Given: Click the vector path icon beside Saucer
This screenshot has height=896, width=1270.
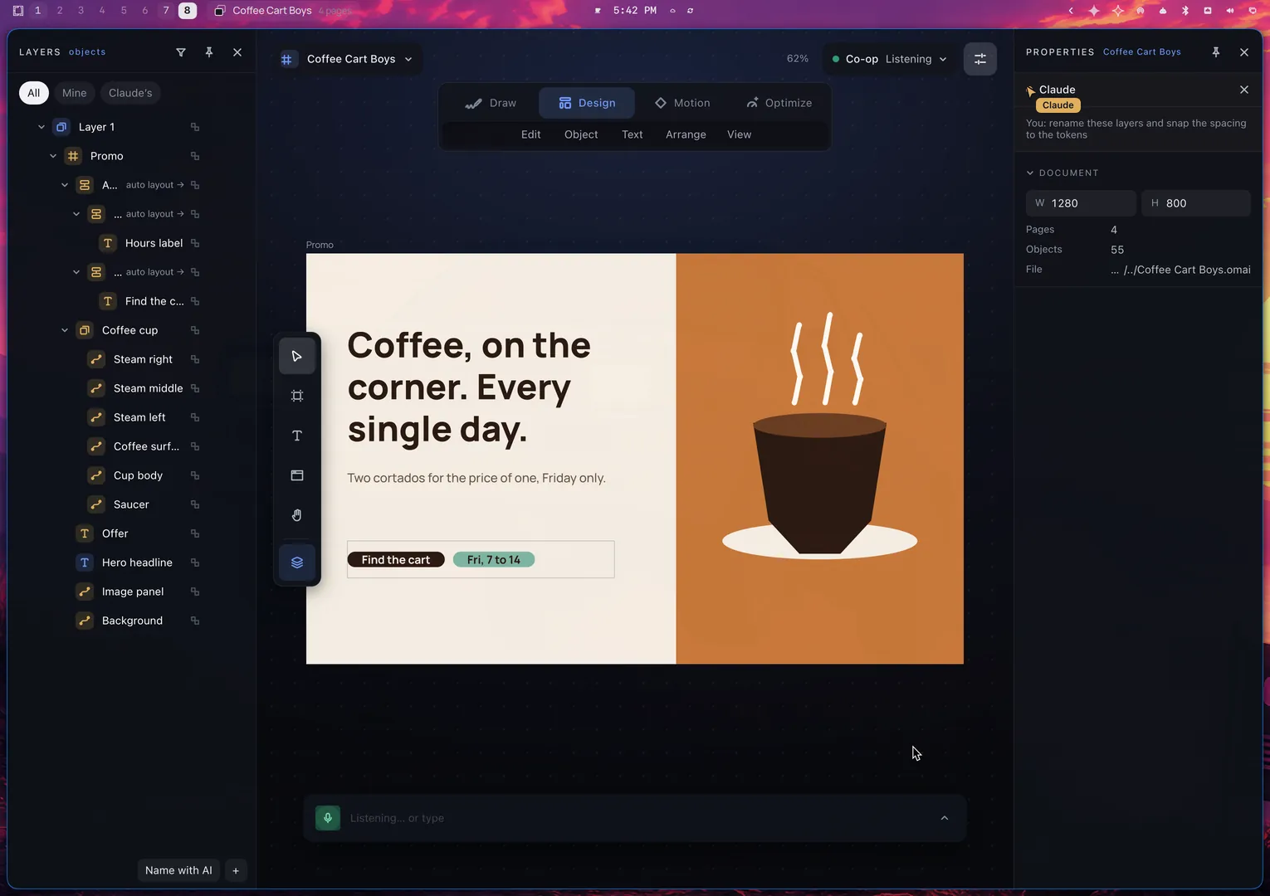Looking at the screenshot, I should click(96, 504).
